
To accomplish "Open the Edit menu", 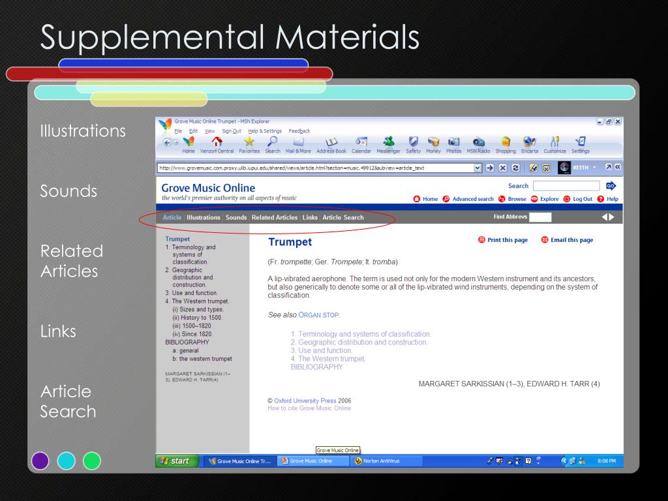I will tap(193, 131).
